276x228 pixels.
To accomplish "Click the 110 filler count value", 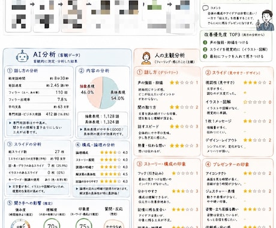I will pyautogui.click(x=59, y=92).
